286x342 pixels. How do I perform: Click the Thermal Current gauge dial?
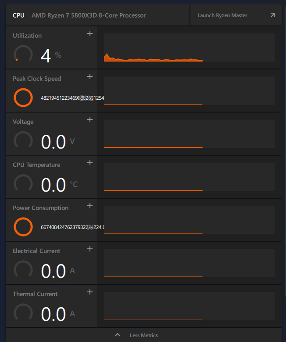click(23, 313)
